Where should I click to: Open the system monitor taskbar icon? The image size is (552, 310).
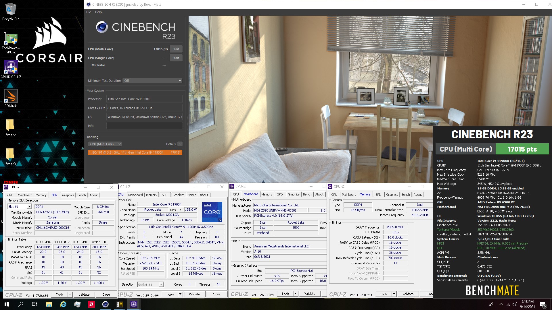coord(77,304)
